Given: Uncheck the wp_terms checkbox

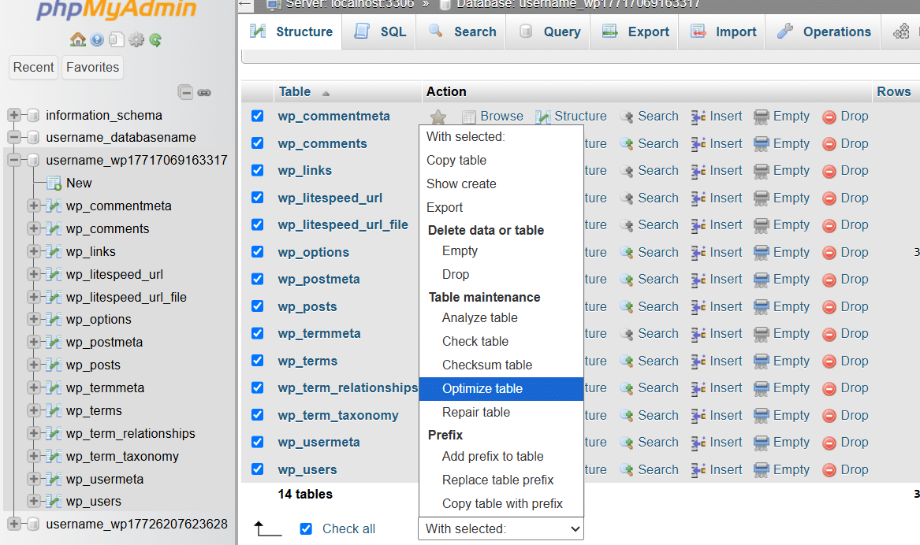Looking at the screenshot, I should click(x=258, y=361).
